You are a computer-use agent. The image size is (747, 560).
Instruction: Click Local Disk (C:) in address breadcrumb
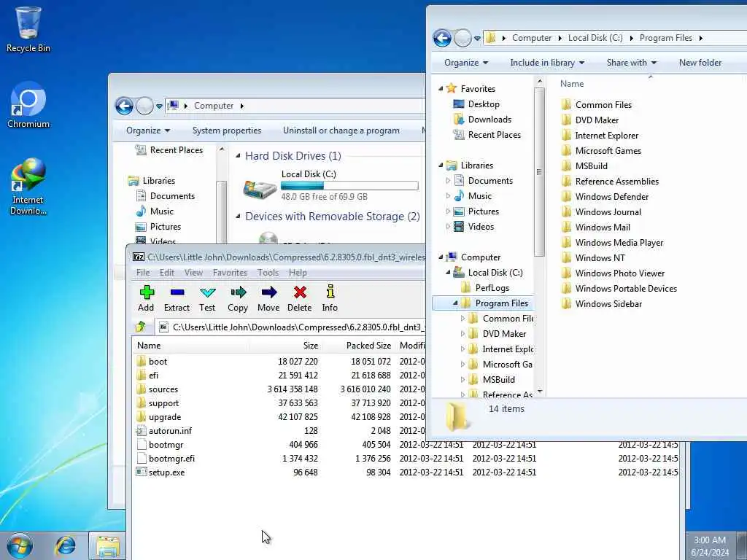point(595,38)
